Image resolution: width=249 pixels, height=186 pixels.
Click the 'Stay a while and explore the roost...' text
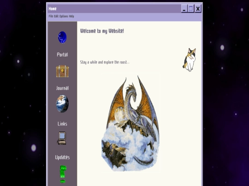coord(105,62)
